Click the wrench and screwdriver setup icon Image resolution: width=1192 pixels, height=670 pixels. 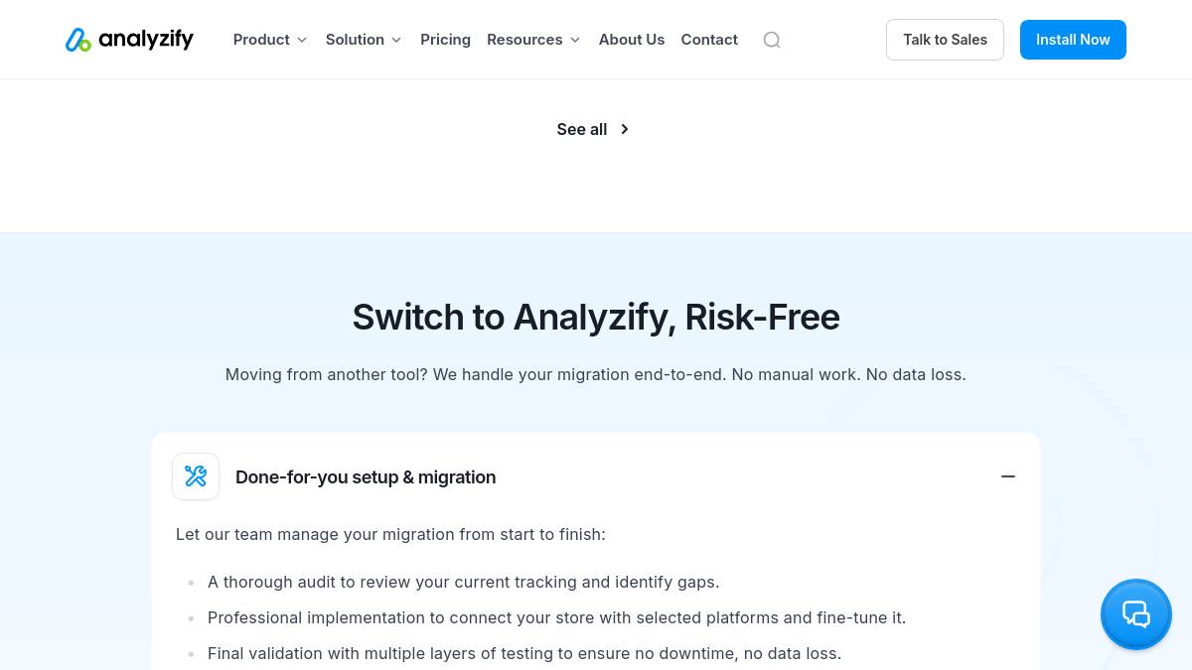196,476
